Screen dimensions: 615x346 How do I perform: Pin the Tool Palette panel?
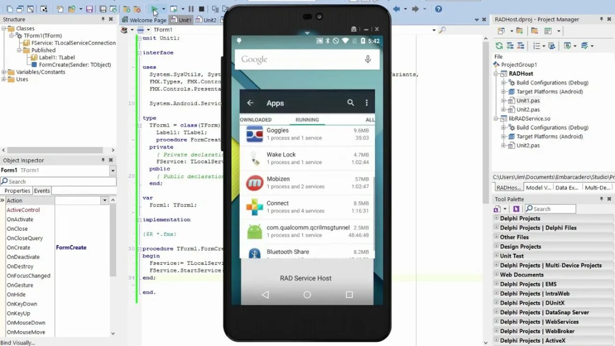[602, 198]
